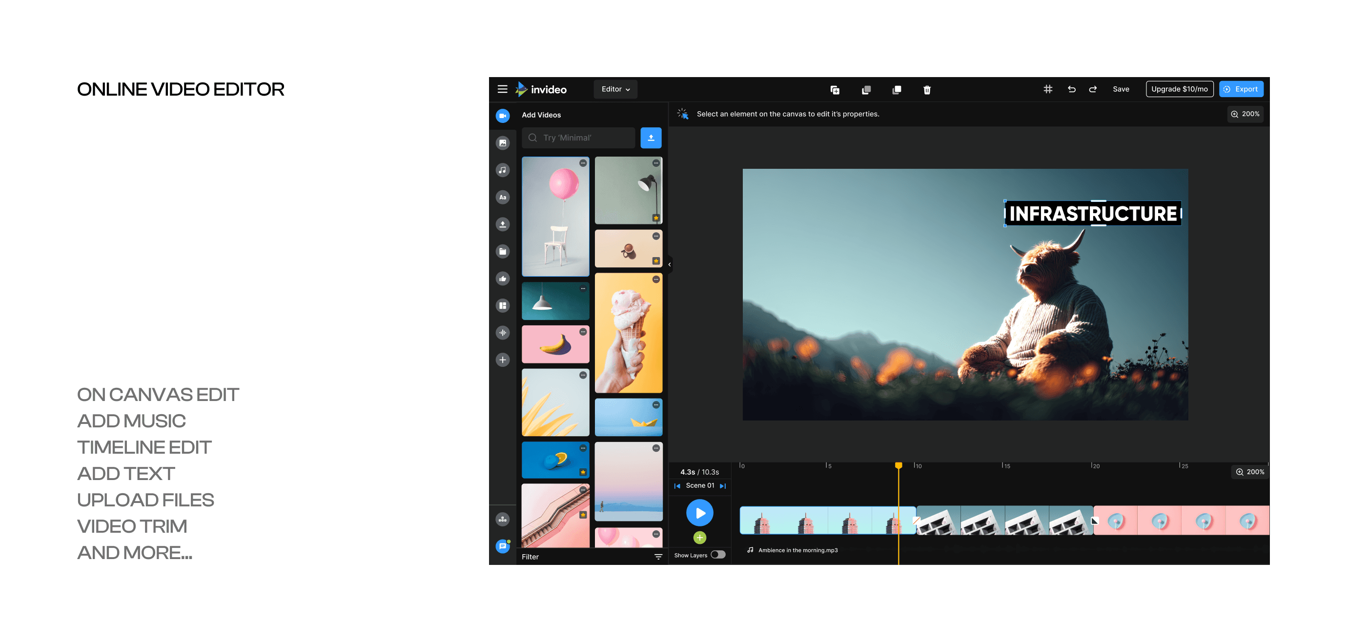
Task: Toggle the Show Layers switch
Action: pyautogui.click(x=717, y=555)
